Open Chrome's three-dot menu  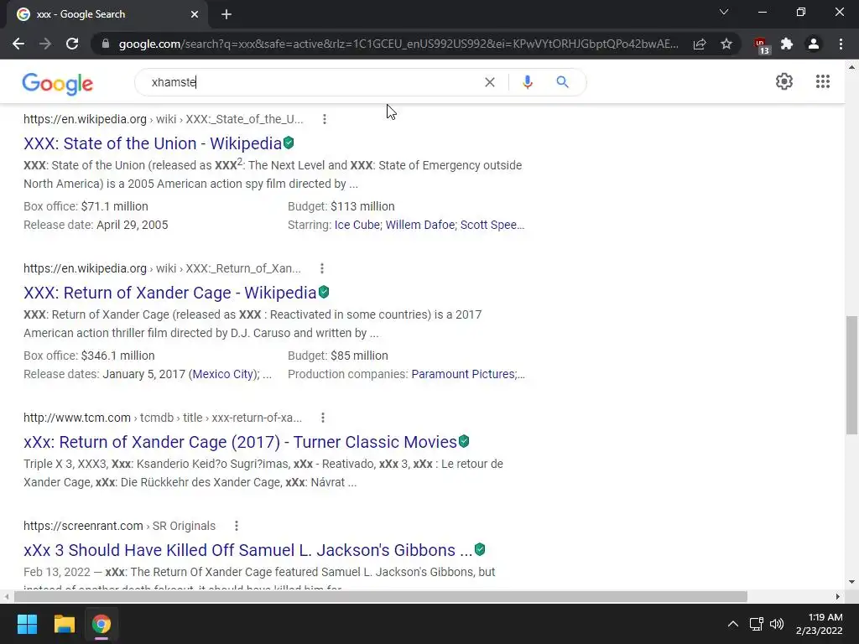coord(841,44)
